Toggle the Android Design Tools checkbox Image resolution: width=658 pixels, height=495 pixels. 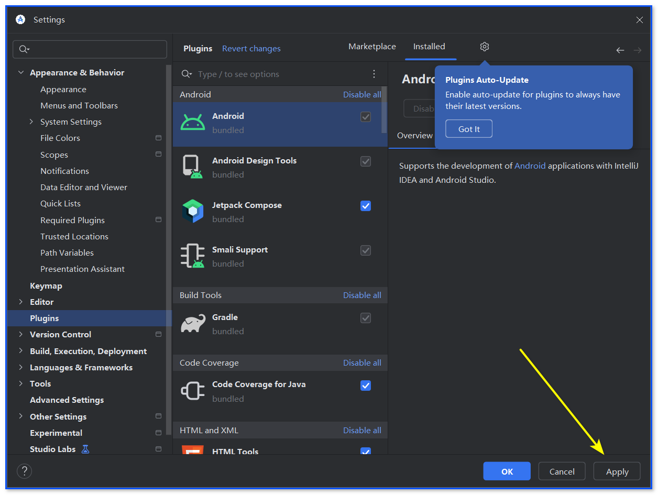(x=366, y=161)
